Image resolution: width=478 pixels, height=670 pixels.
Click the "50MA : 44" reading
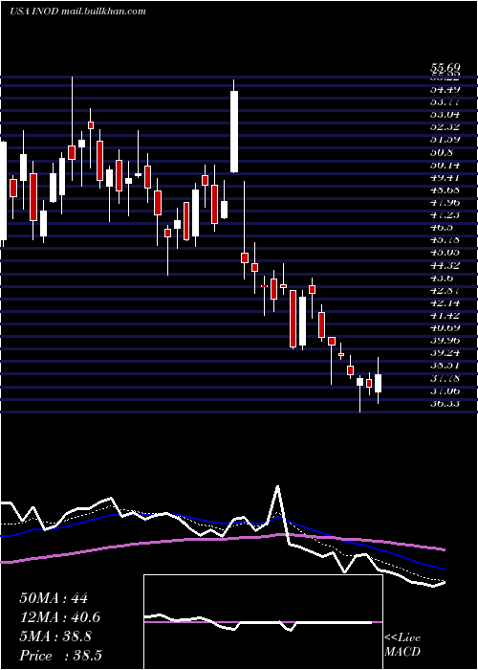[x=54, y=598]
